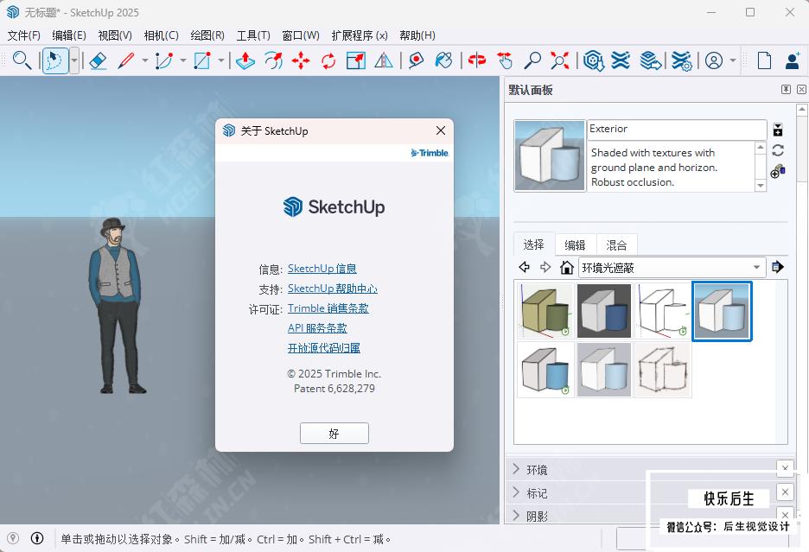This screenshot has height=552, width=809.
Task: Open the 开放源代码归属 link
Action: (323, 348)
